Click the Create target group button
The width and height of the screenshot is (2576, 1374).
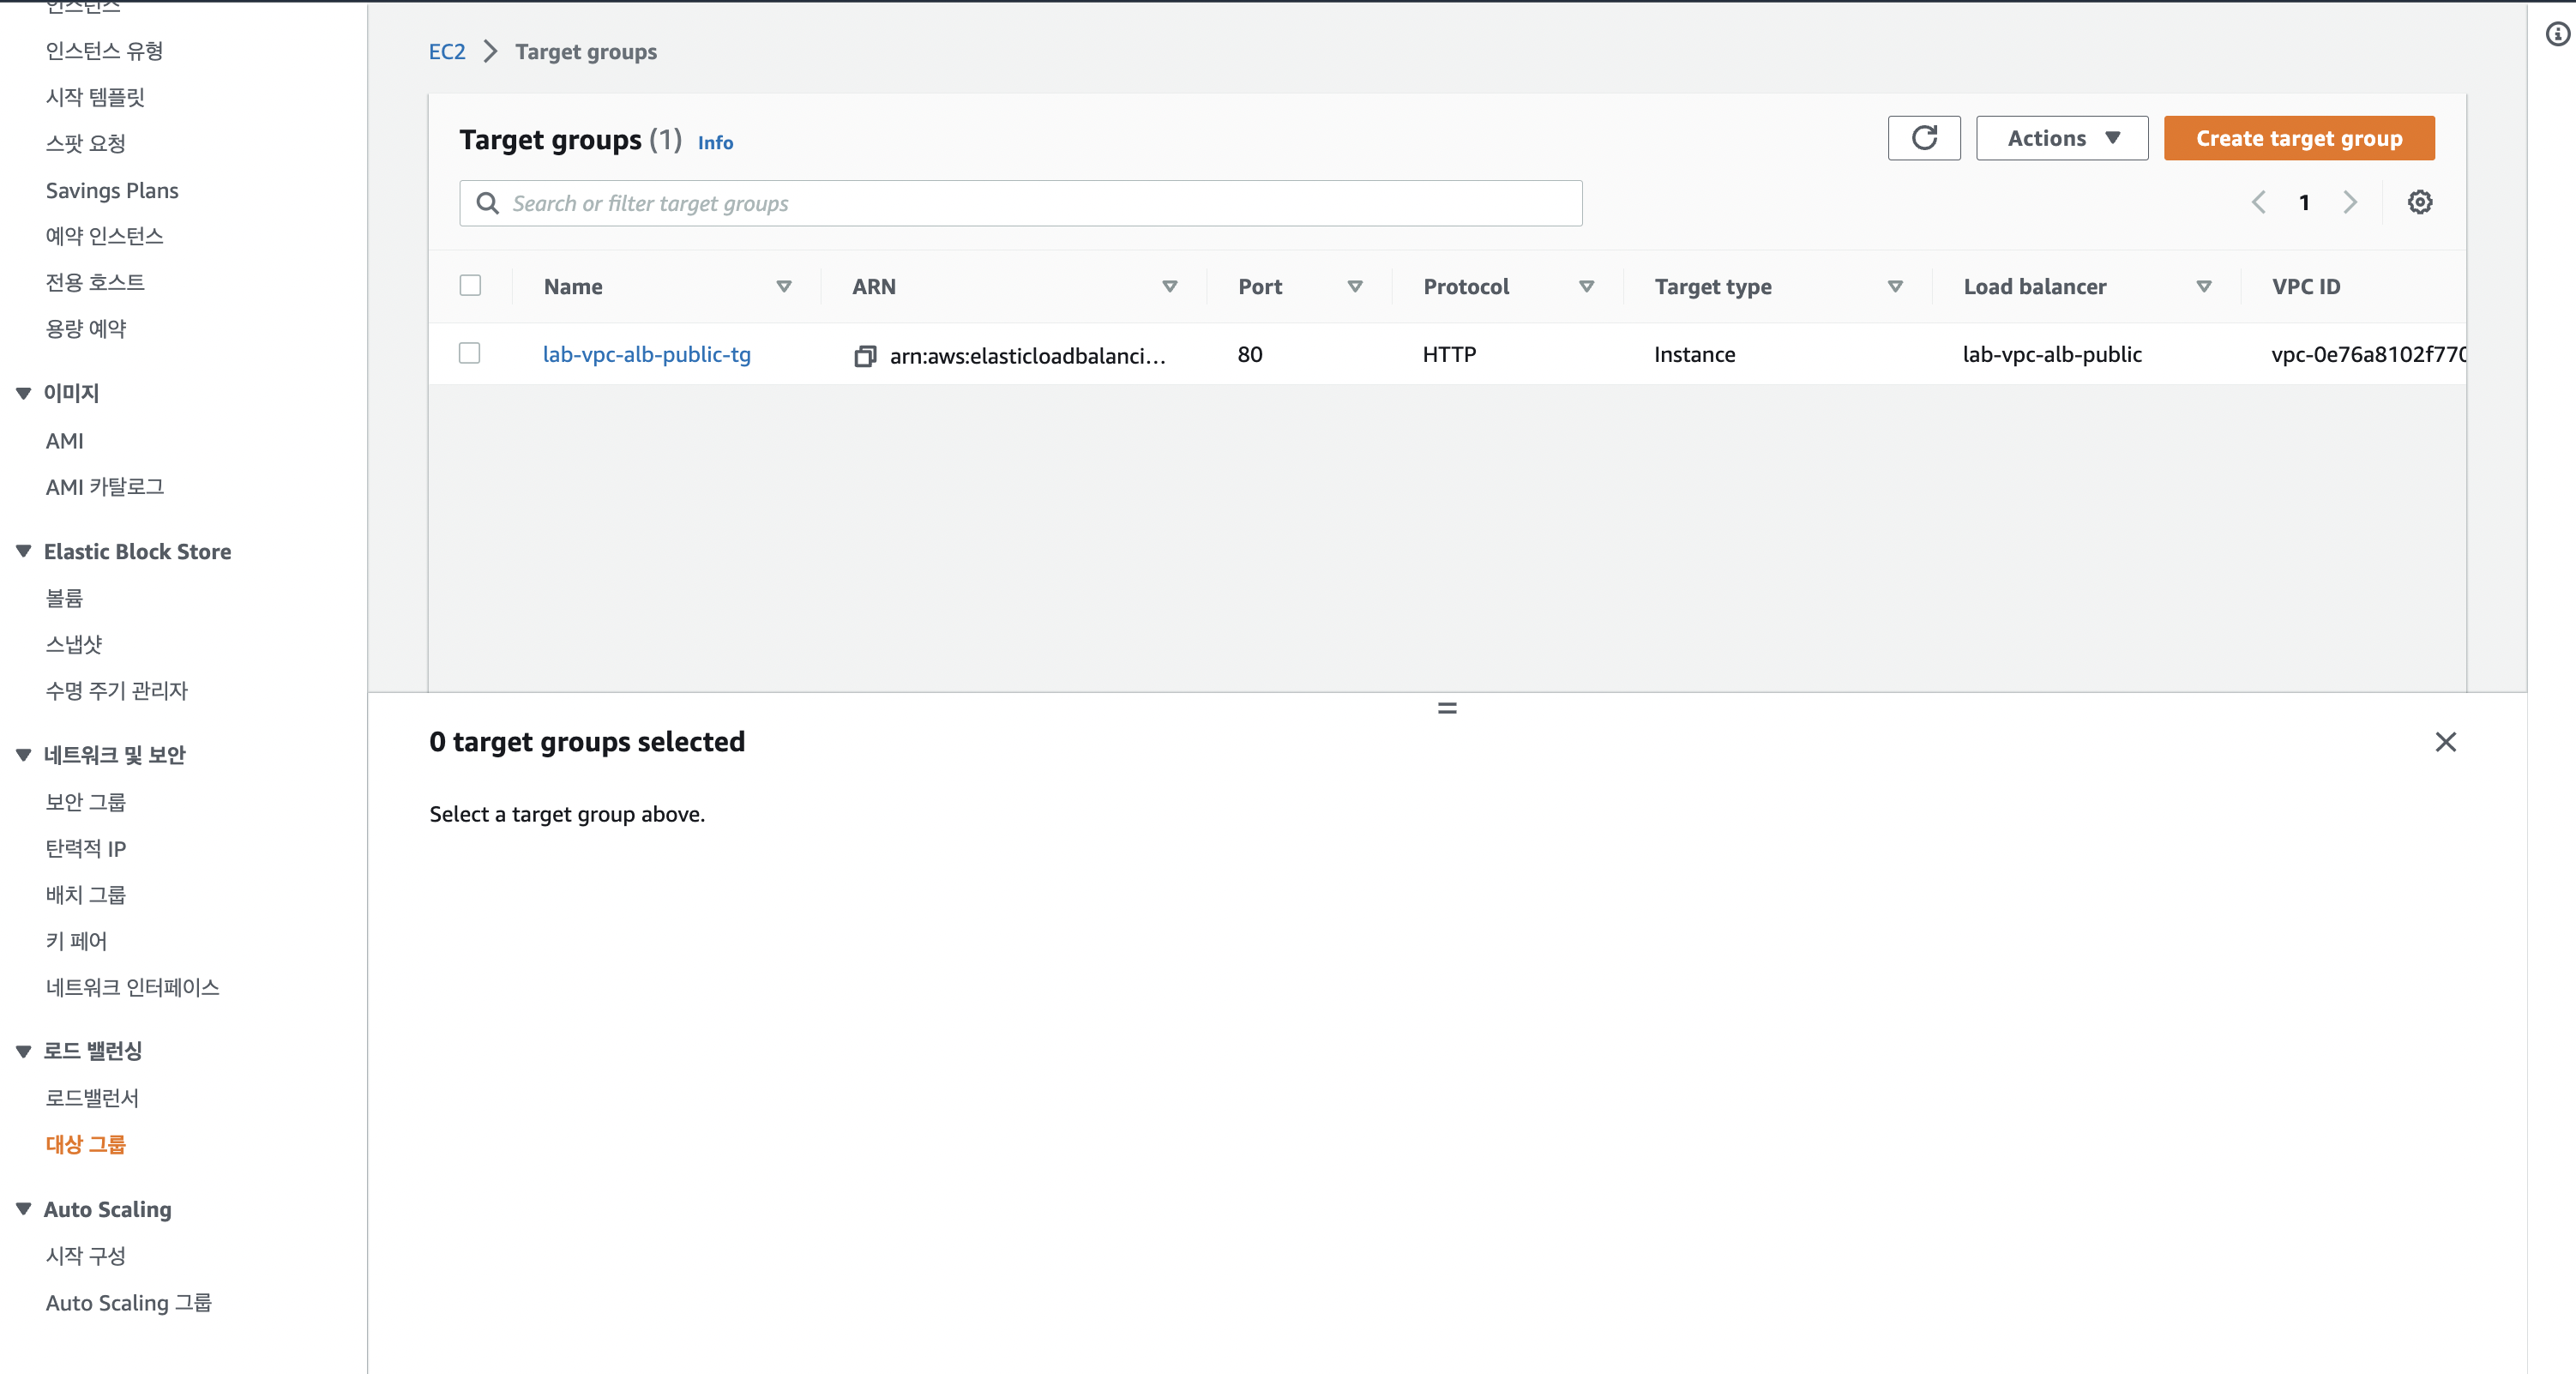tap(2298, 138)
